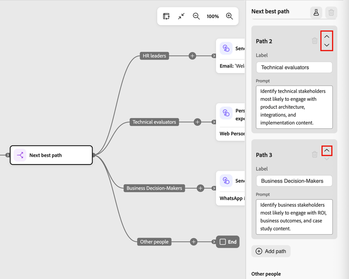Click the split-path icon in Next best path node
This screenshot has width=349, height=279.
pos(20,155)
